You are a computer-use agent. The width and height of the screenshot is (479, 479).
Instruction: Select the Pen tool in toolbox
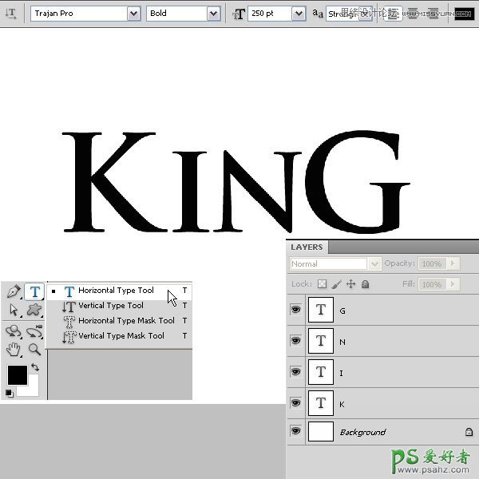(14, 292)
